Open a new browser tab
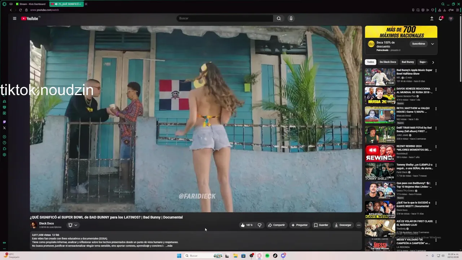462x260 pixels. [86, 4]
